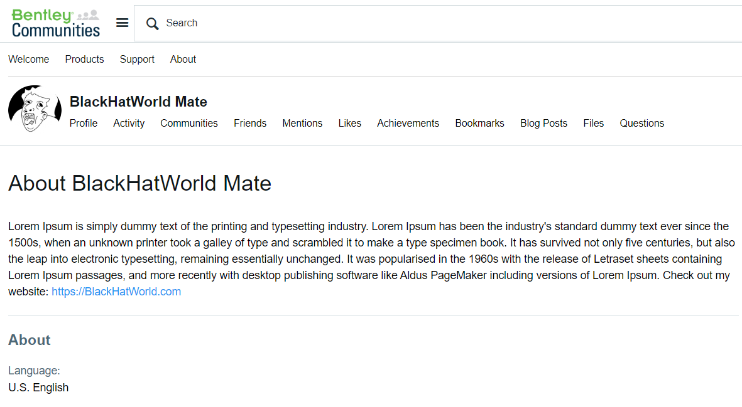Switch to the Files tab

point(593,124)
